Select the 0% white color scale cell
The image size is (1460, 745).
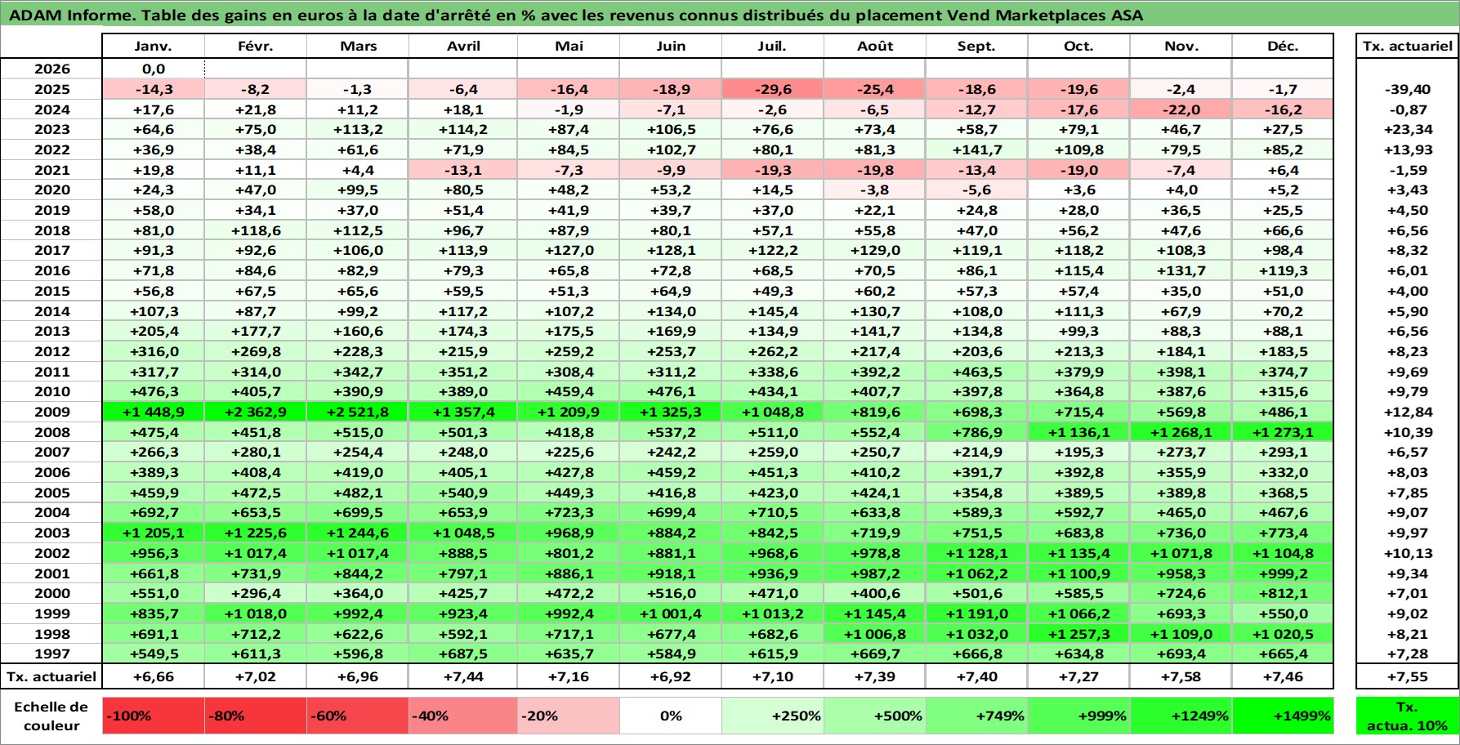671,716
